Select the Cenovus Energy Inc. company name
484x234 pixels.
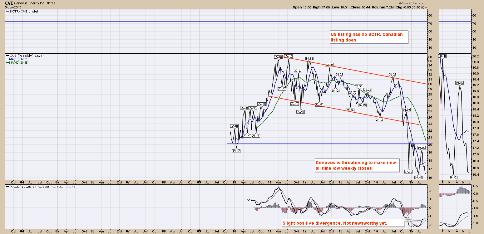coord(29,3)
